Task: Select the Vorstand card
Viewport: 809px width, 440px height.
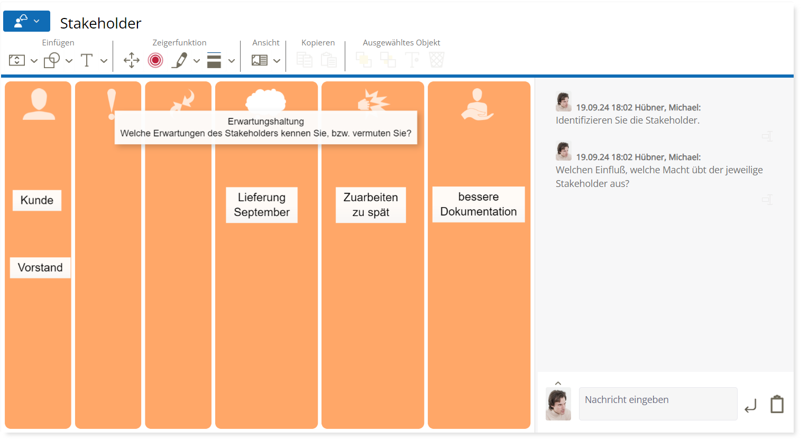Action: click(x=40, y=267)
